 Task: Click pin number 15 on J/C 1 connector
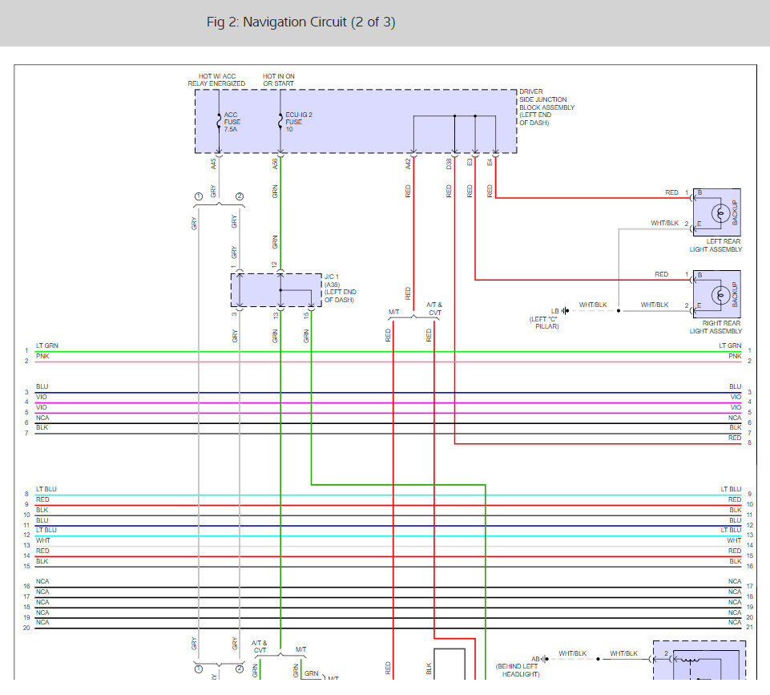(x=306, y=315)
